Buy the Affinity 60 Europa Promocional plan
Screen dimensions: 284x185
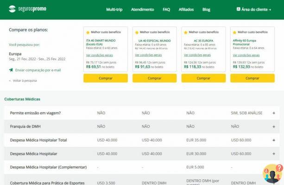[x=252, y=78]
